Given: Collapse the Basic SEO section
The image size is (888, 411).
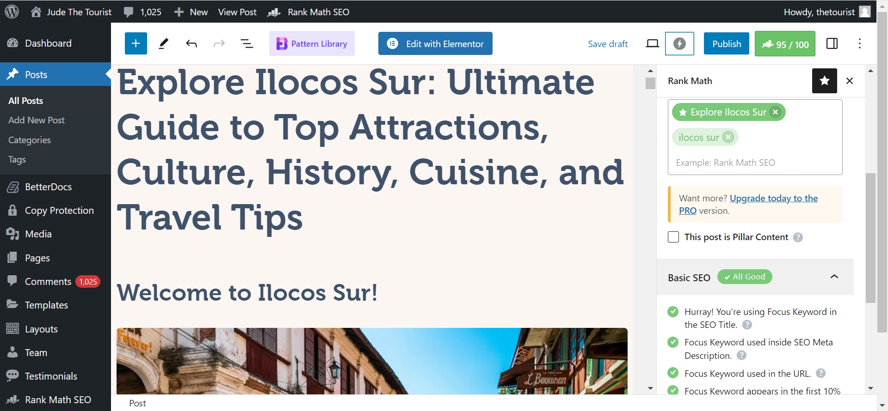Looking at the screenshot, I should coord(834,277).
